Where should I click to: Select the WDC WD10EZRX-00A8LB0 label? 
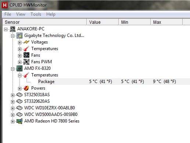(x=50, y=108)
